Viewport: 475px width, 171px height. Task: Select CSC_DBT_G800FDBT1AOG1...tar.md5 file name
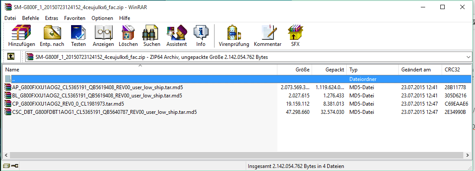[x=105, y=112]
